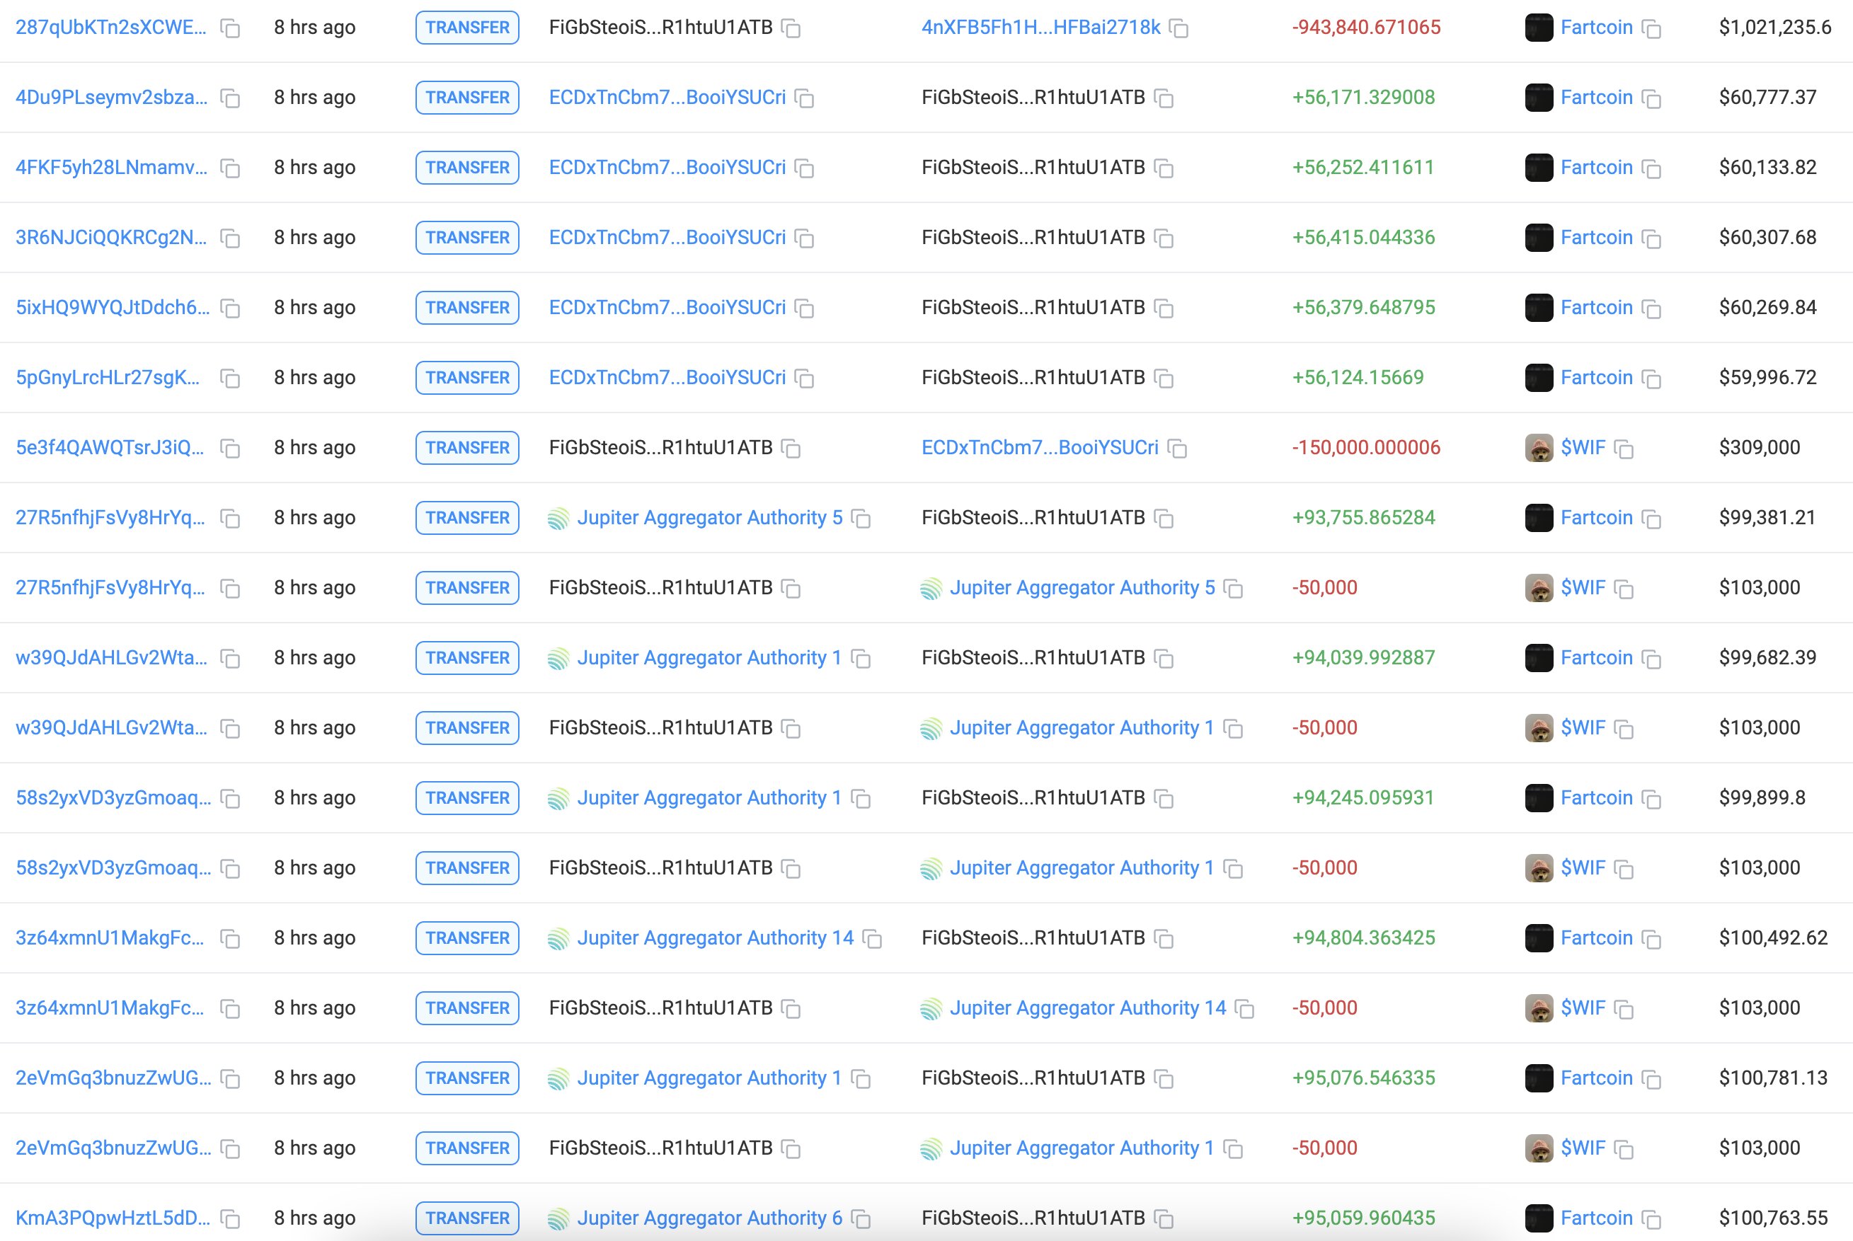Click the TRANSFER badge for transaction 5pGnyLrcHLr27sgK
Screen dimensions: 1853x1241
tap(467, 378)
